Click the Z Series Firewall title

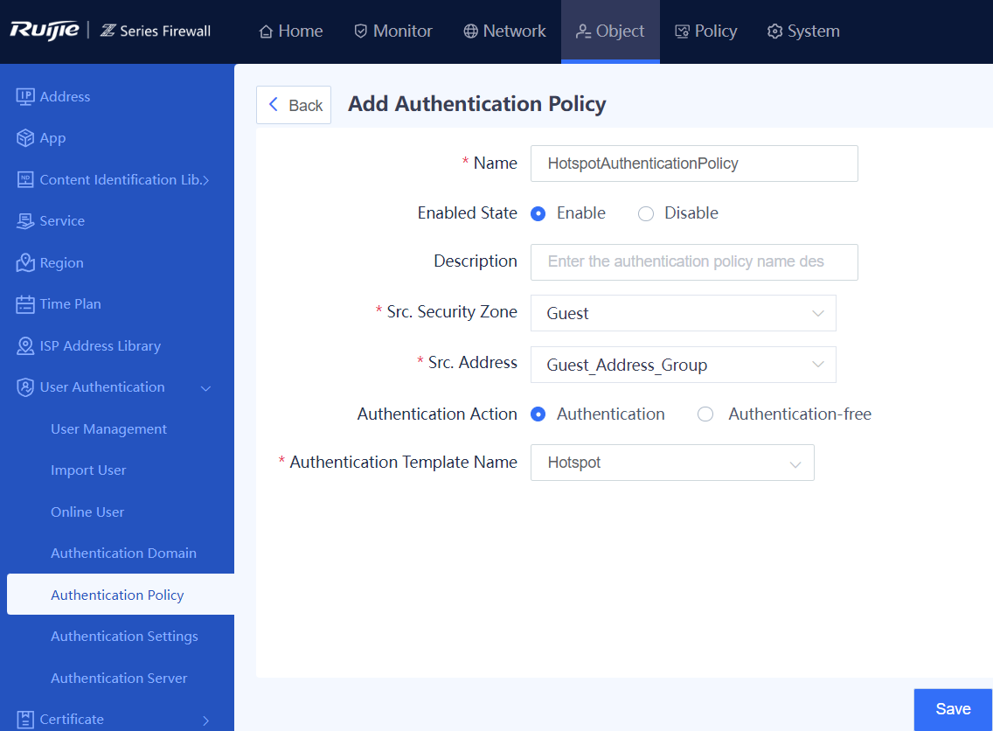coord(156,31)
